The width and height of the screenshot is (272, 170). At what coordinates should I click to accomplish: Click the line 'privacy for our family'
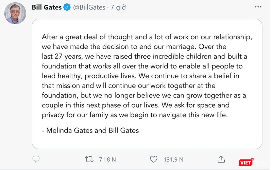134,115
